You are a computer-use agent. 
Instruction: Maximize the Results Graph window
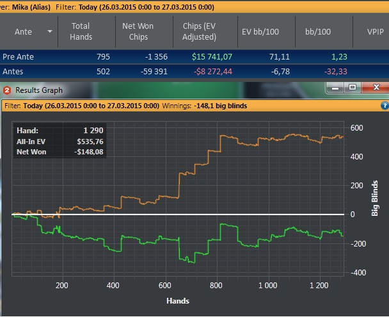pyautogui.click(x=353, y=88)
